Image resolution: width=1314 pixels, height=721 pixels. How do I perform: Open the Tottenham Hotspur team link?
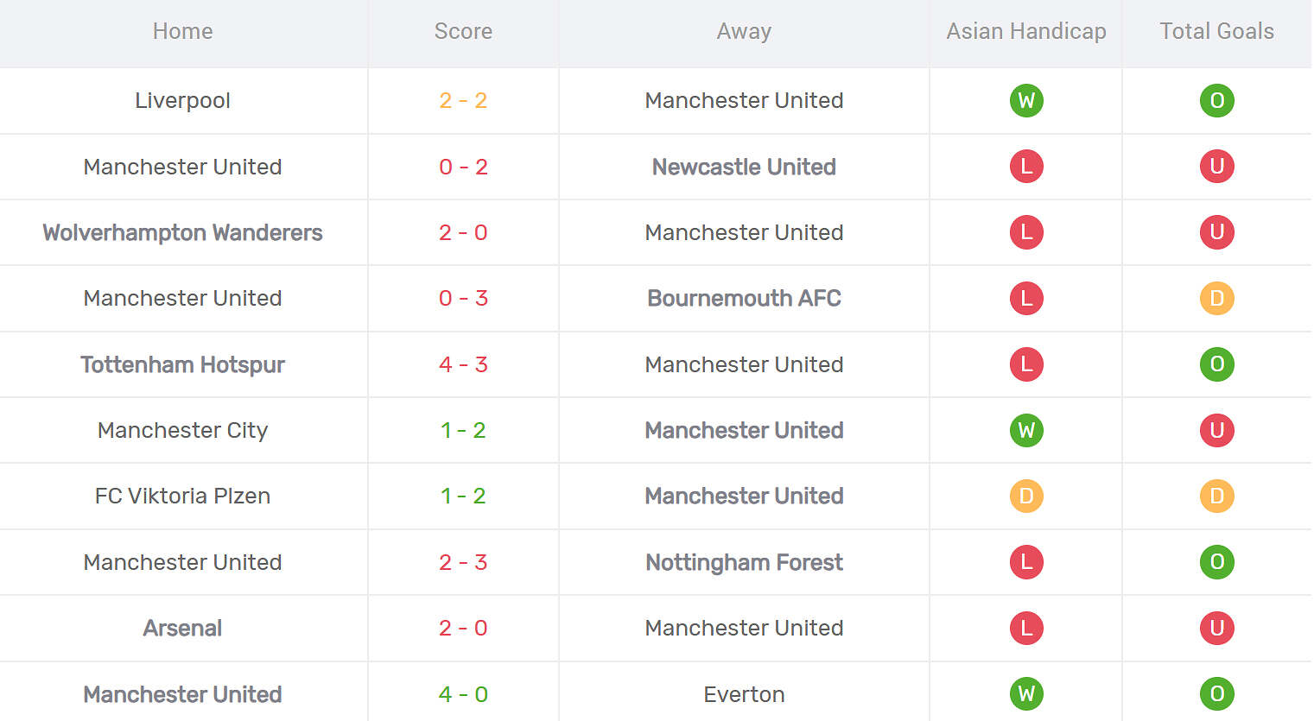click(182, 364)
